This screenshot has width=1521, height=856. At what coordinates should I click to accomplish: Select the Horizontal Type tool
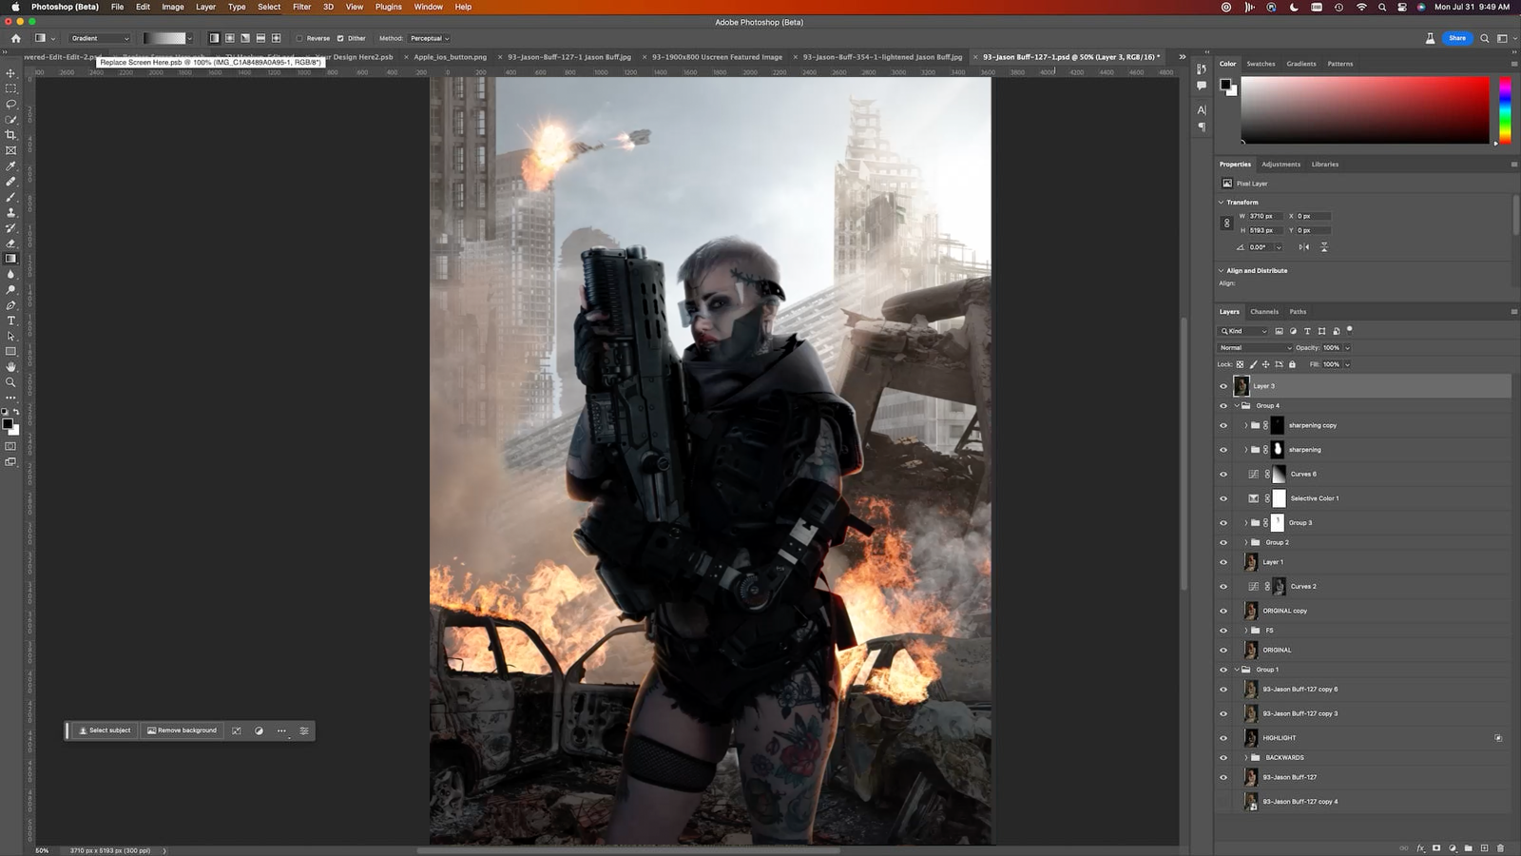11,321
